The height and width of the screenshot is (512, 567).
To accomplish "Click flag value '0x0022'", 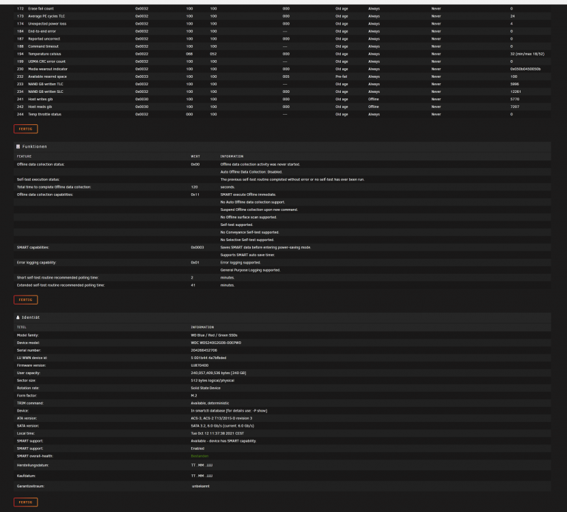I will click(142, 54).
